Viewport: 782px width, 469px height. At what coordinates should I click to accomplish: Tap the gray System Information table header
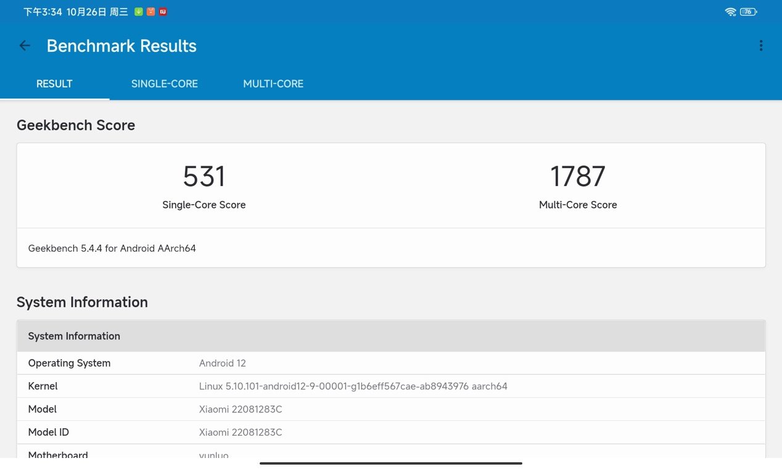(391, 336)
